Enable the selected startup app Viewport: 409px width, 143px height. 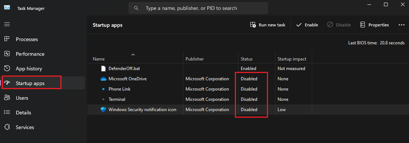pyautogui.click(x=307, y=25)
